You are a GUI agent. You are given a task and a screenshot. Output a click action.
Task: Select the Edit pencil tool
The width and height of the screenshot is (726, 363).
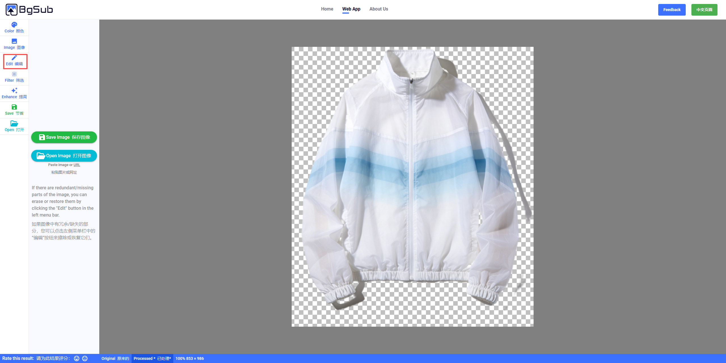tap(14, 61)
